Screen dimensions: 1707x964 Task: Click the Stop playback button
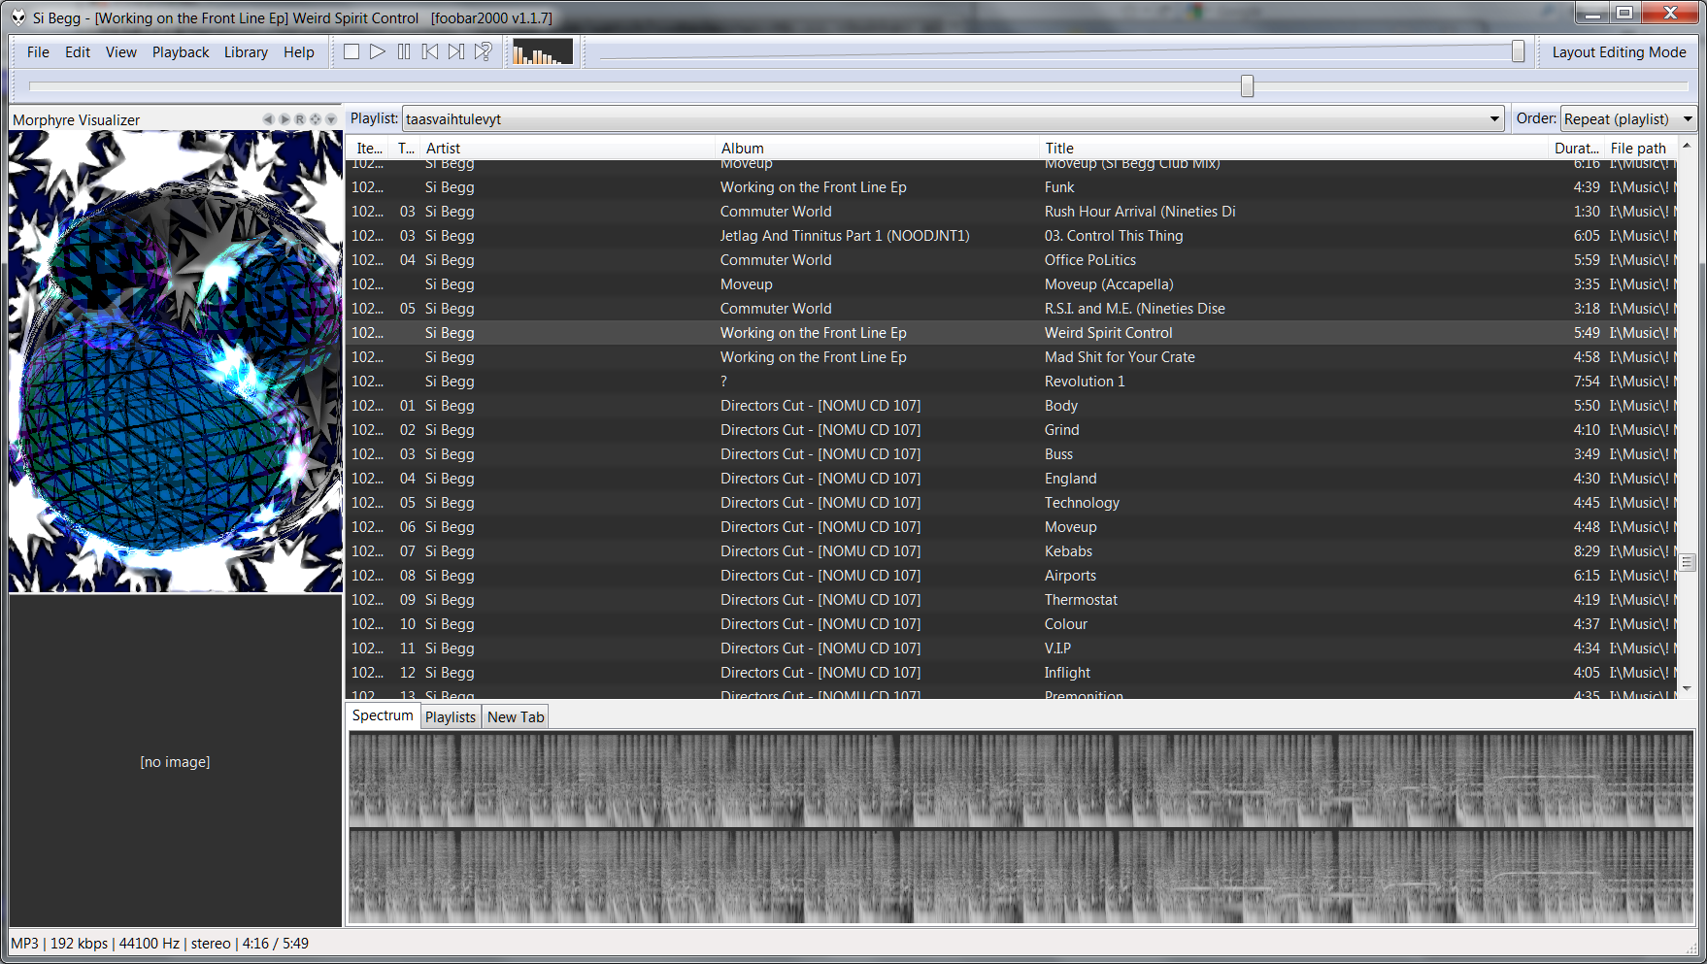click(x=351, y=52)
